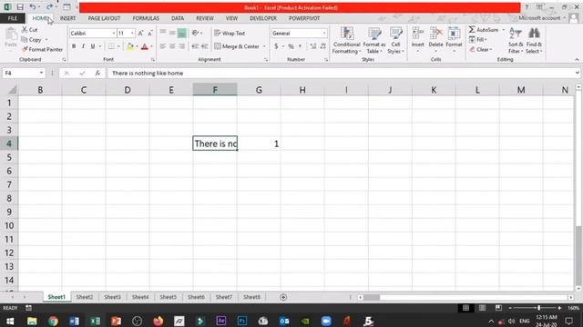
Task: Switch to Normal view in status bar
Action: pyautogui.click(x=465, y=308)
